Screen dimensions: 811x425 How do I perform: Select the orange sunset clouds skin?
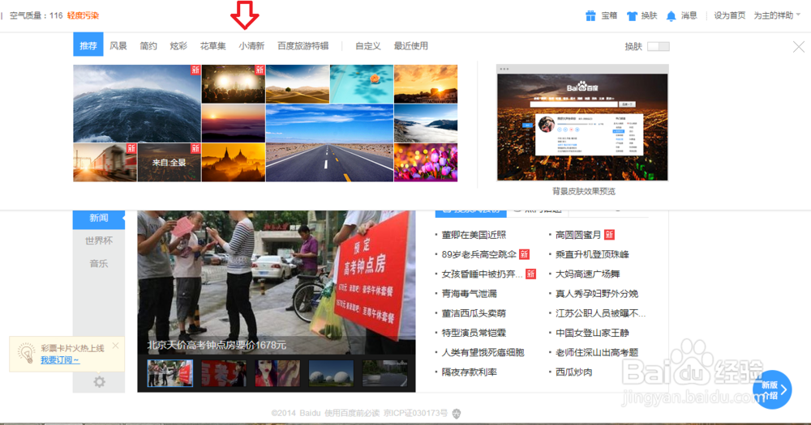pos(426,83)
